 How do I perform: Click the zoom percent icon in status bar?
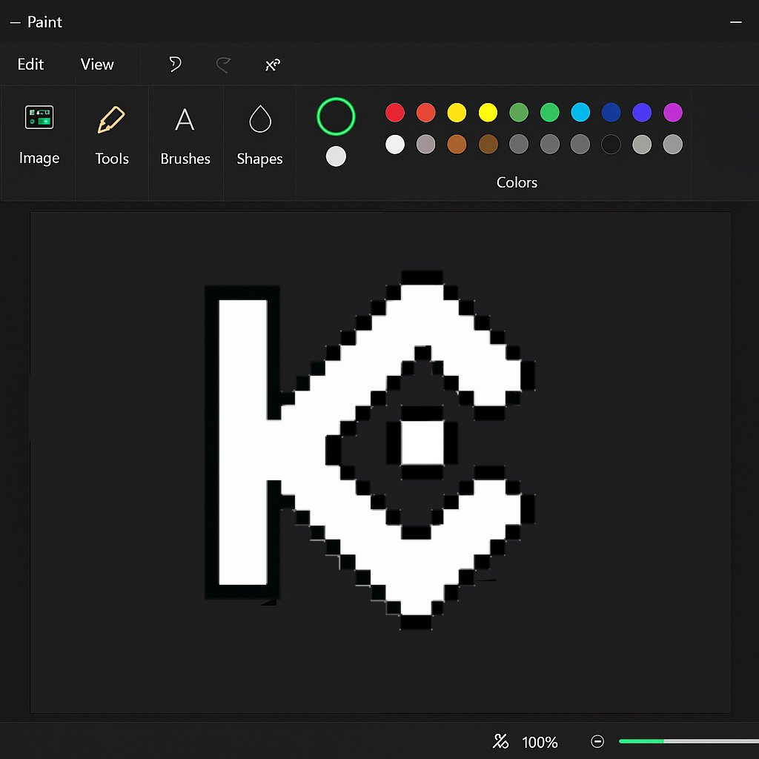(x=500, y=741)
